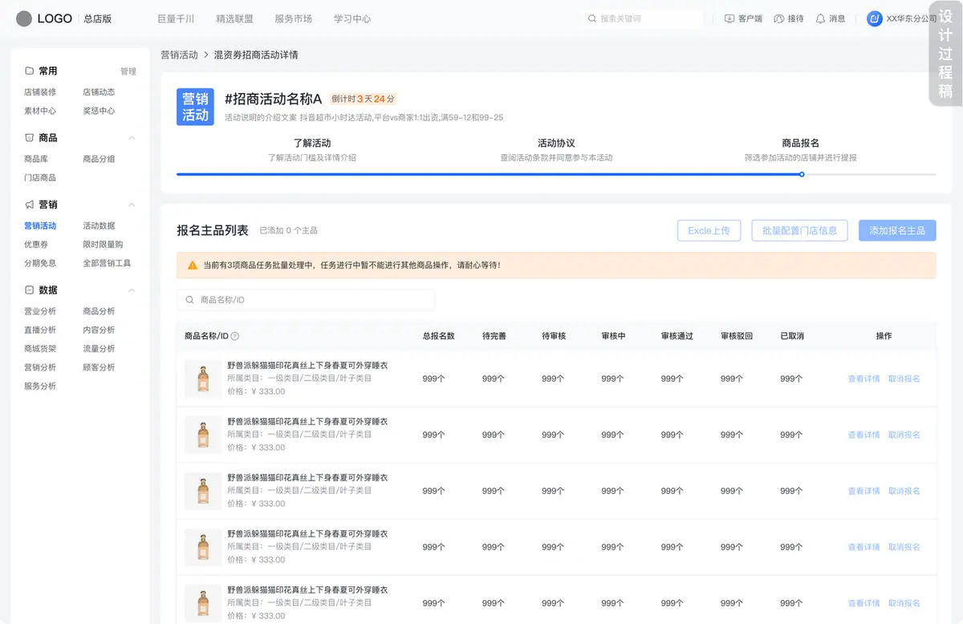This screenshot has width=963, height=624.
Task: Click the step progress bar end marker
Action: [802, 174]
